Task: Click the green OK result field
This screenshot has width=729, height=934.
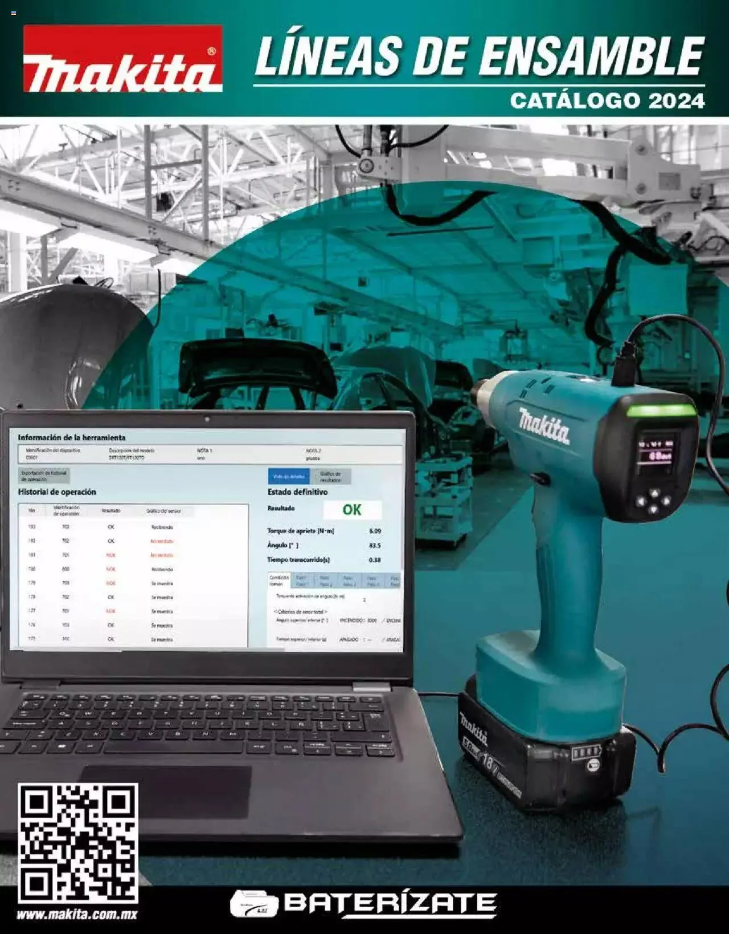Action: click(352, 510)
